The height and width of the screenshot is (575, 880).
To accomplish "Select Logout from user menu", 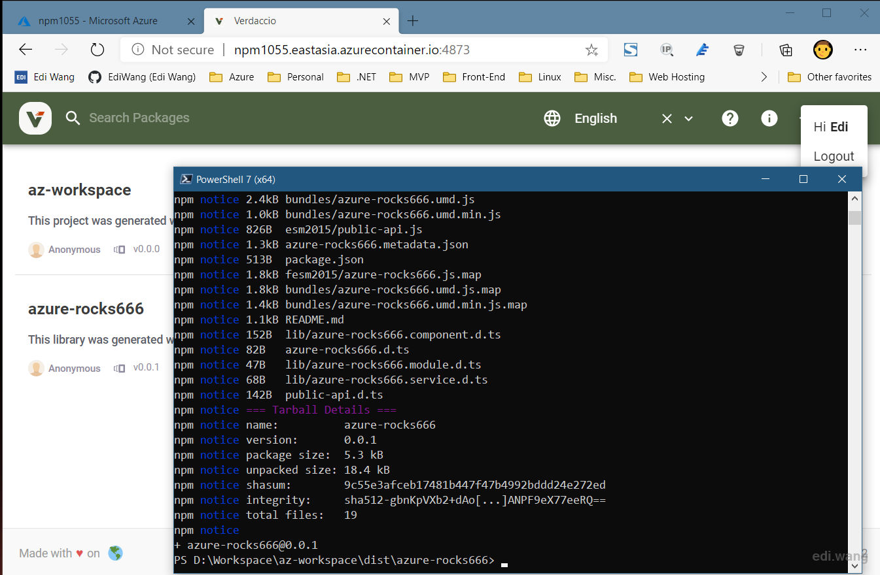I will 834,156.
